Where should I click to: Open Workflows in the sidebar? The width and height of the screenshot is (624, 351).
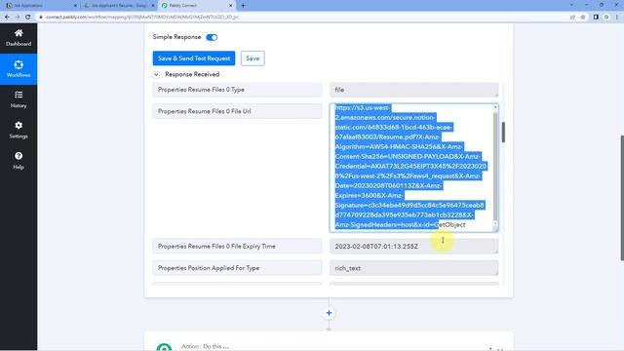(x=19, y=69)
